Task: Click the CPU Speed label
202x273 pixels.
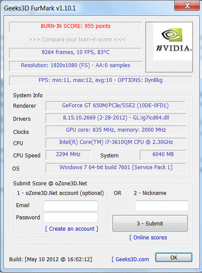Action: (x=26, y=156)
